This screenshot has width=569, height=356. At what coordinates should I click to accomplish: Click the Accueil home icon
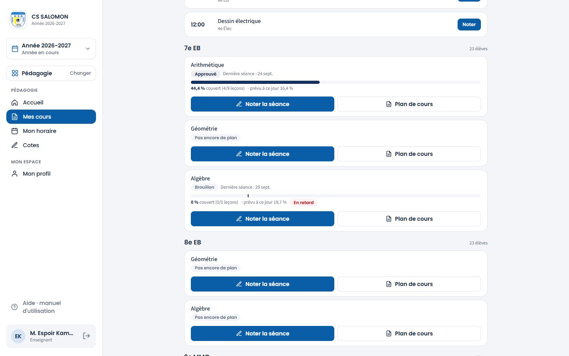point(15,102)
